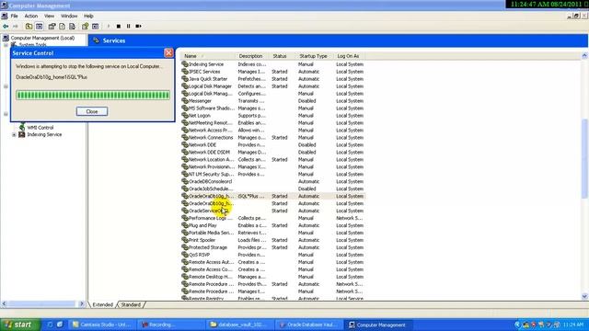Sort services by Name column header
This screenshot has height=331, width=589.
coord(207,56)
